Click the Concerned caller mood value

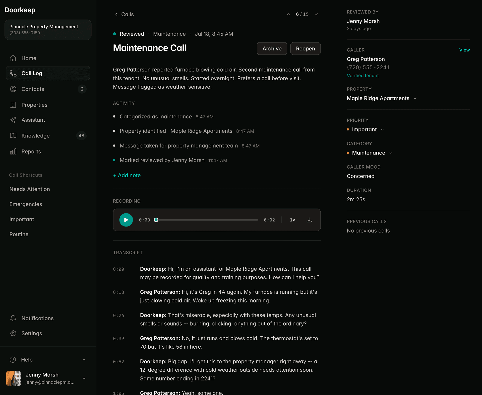[x=360, y=176]
